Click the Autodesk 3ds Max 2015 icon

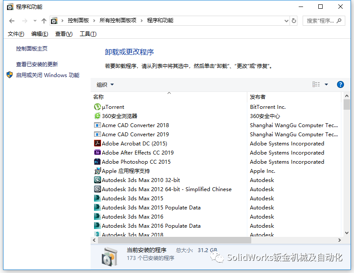[97, 198]
